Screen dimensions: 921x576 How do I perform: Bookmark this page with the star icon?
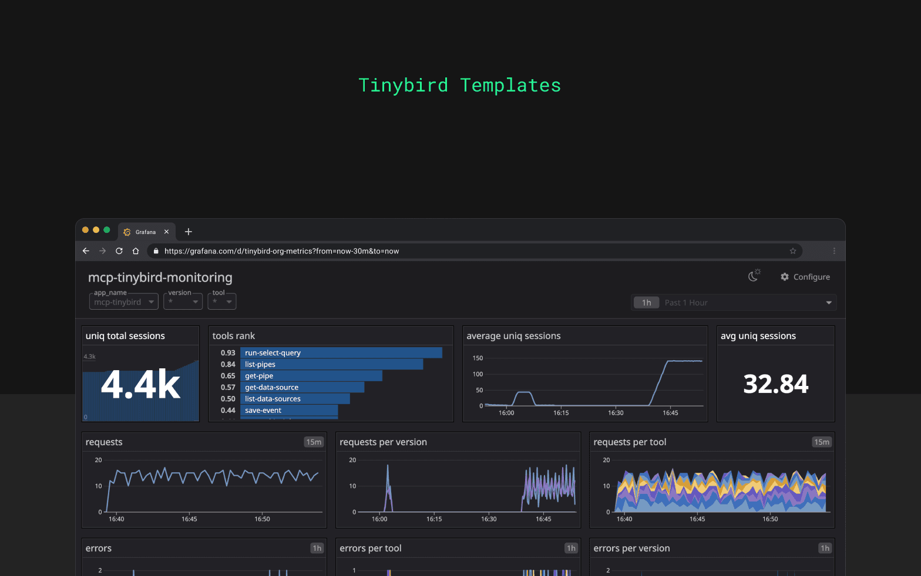793,251
